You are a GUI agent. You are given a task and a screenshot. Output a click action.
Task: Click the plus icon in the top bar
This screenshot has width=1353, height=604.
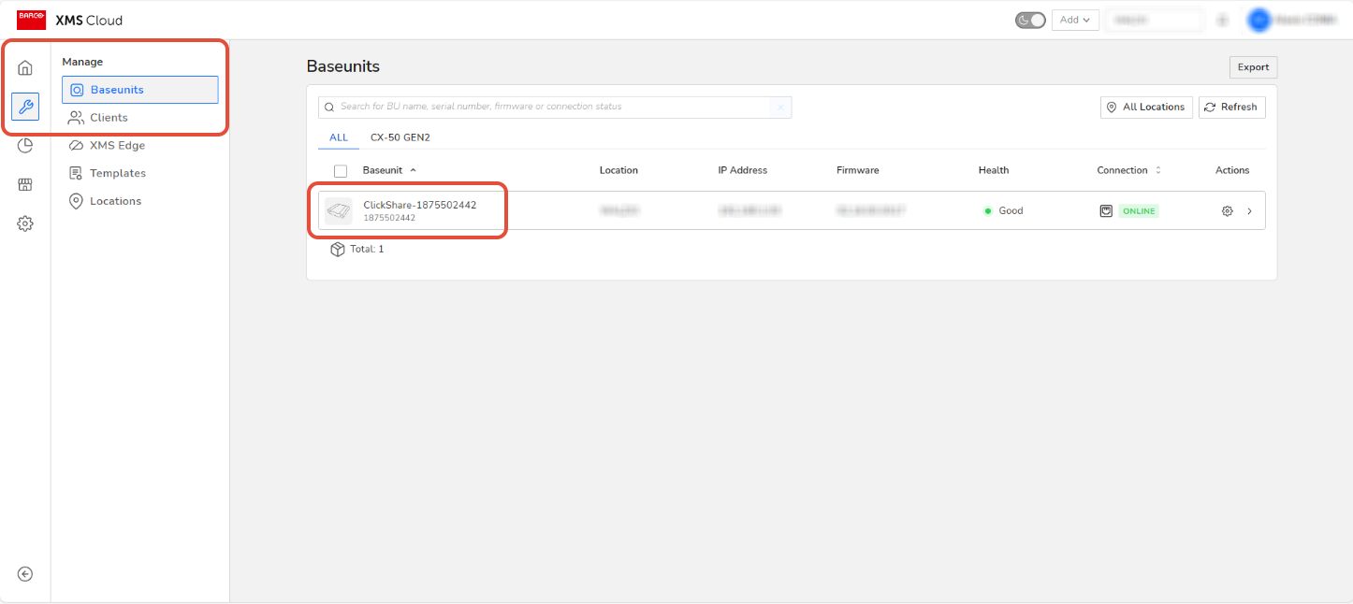(1222, 20)
